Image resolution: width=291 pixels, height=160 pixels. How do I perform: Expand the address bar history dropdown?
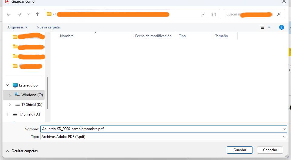pyautogui.click(x=203, y=14)
